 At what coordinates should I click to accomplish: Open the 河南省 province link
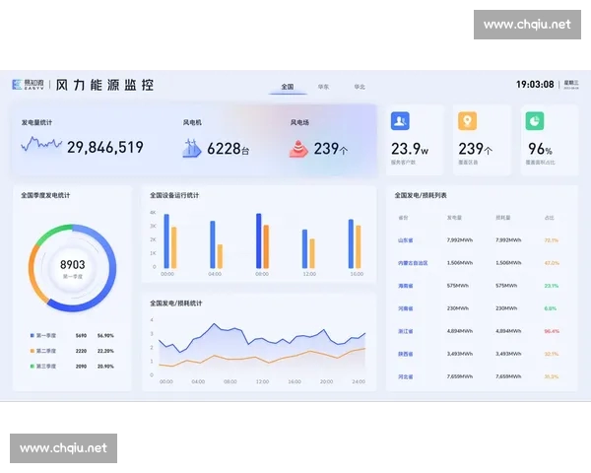[x=405, y=308]
